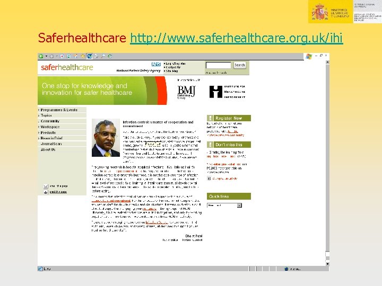Click the Dhavat Patel author name
This screenshot has width=382, height=286.
point(194,236)
